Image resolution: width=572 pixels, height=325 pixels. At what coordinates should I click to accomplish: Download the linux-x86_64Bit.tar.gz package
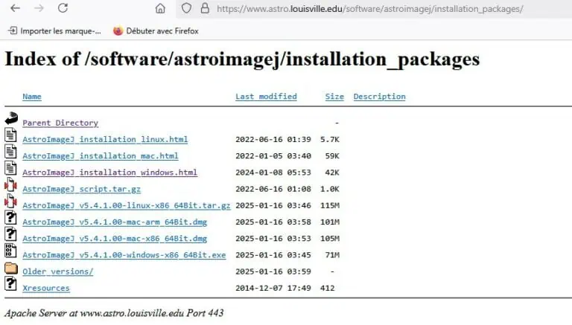point(126,205)
